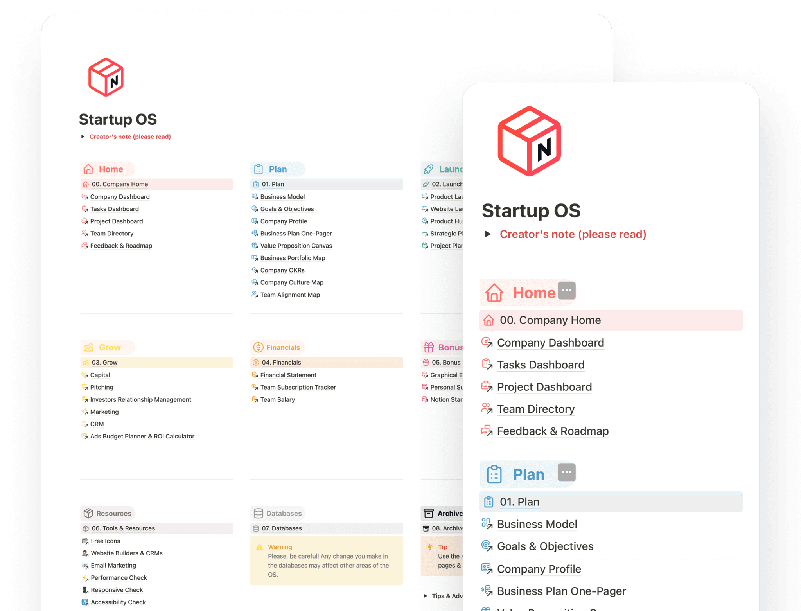Open Pitching link under Grow
The height and width of the screenshot is (611, 801).
[x=102, y=387]
